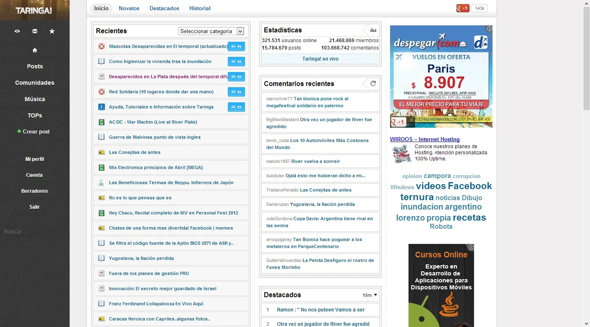This screenshot has height=327, width=590.
Task: Click the 'Robots' tag in the tag cloud
Action: [x=441, y=227]
